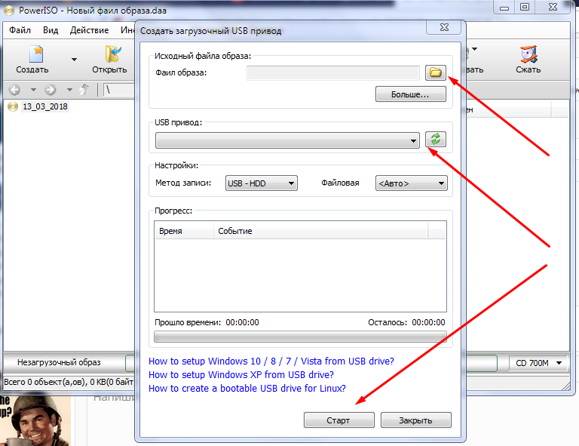
Task: Click the Закрыть button
Action: (x=416, y=420)
